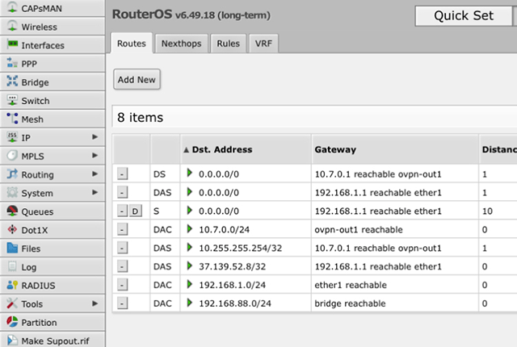Click the Mesh nodes icon
This screenshot has width=517, height=347.
(x=12, y=119)
